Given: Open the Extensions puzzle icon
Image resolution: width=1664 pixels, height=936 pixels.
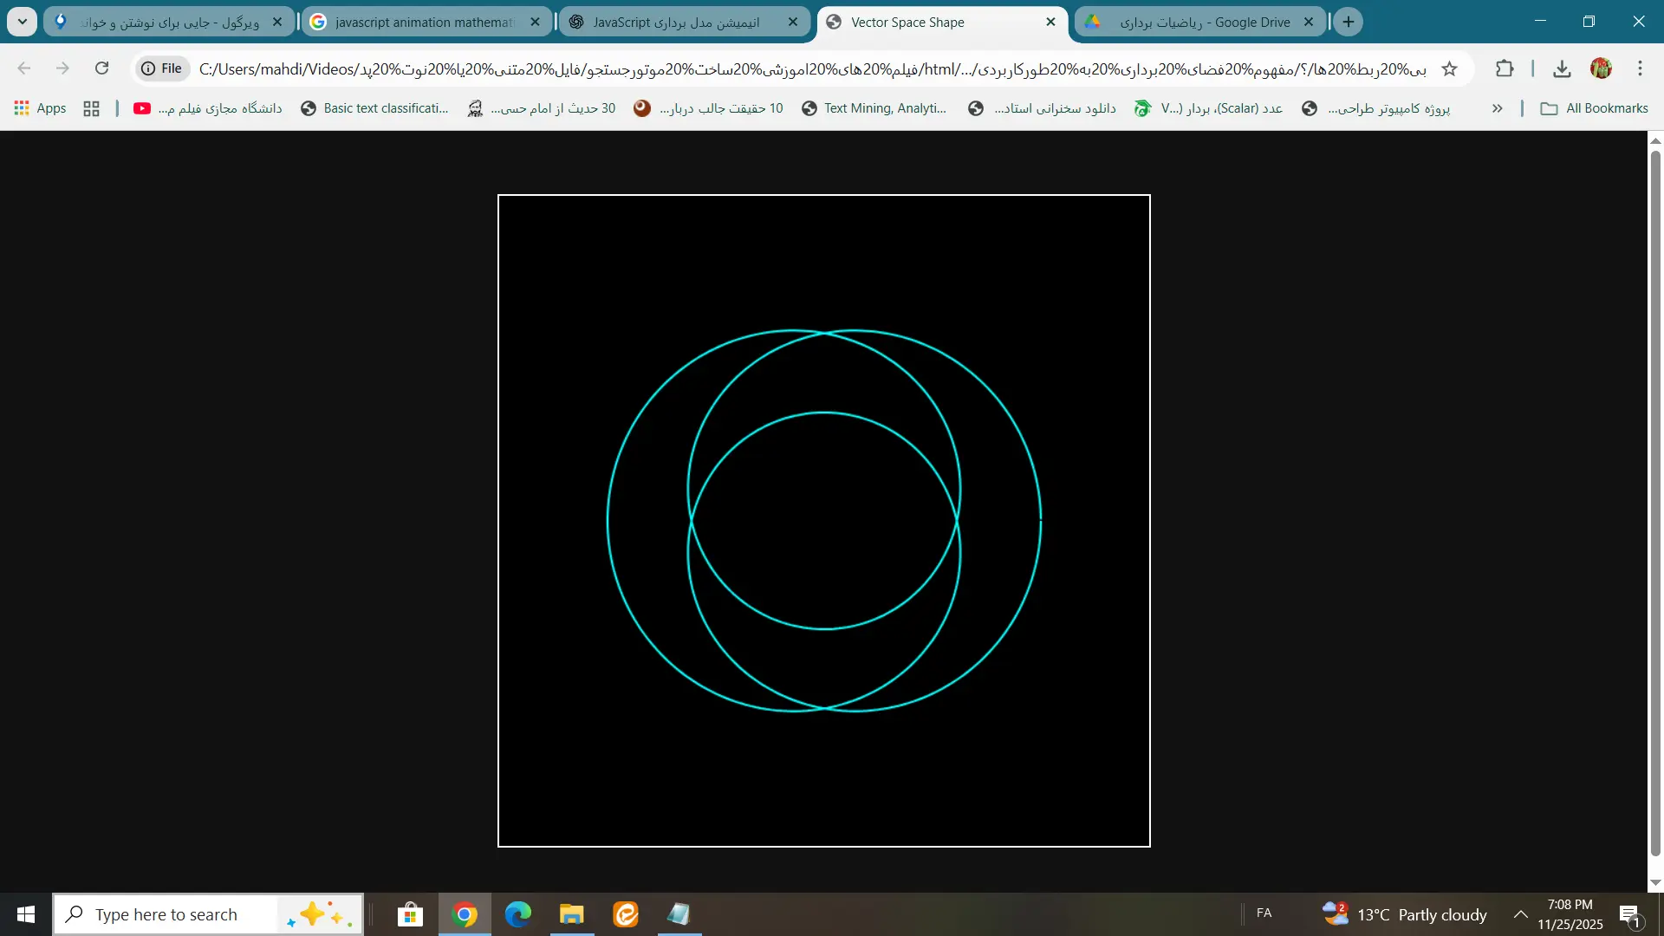Looking at the screenshot, I should [x=1505, y=68].
